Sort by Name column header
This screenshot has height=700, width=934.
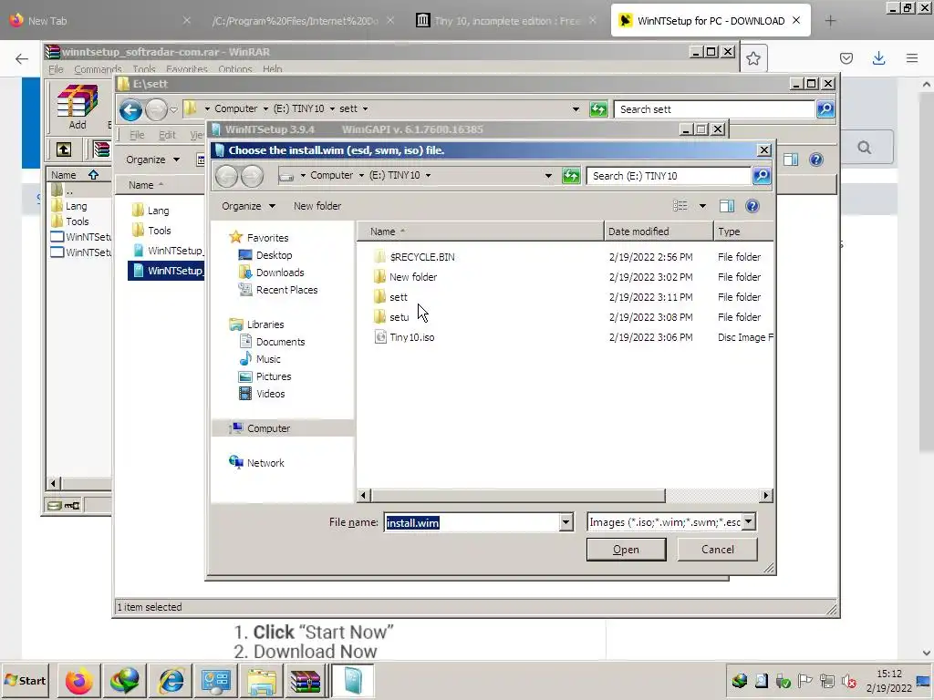point(480,232)
